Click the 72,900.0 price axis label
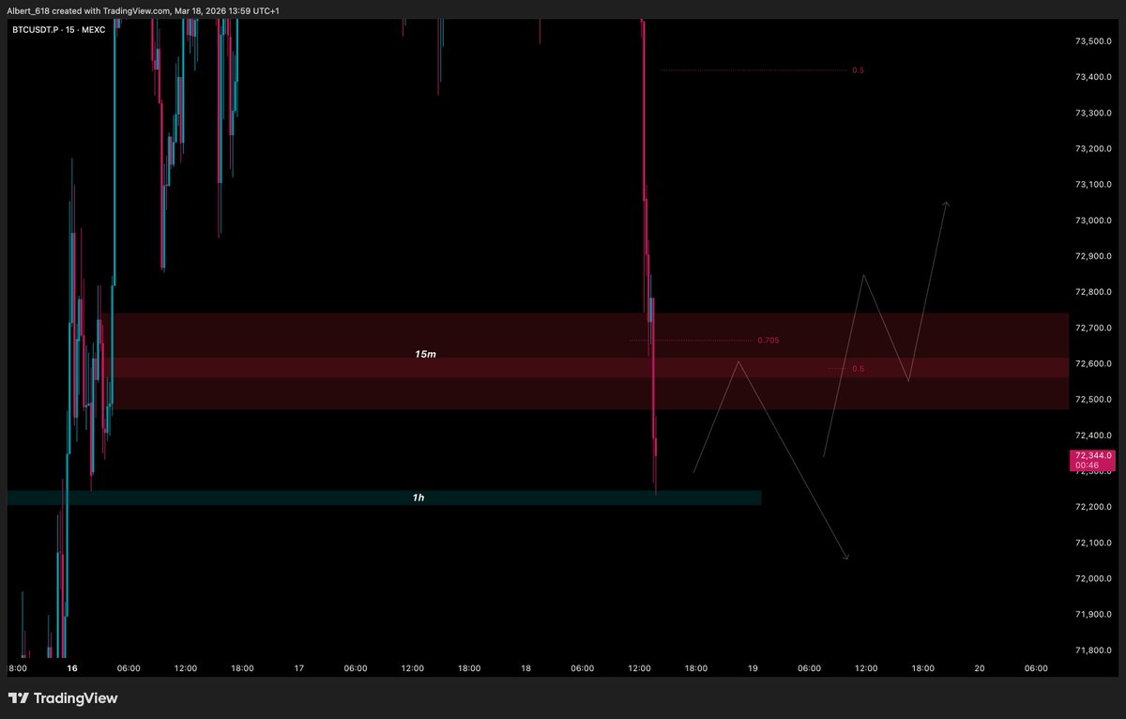 (1093, 256)
